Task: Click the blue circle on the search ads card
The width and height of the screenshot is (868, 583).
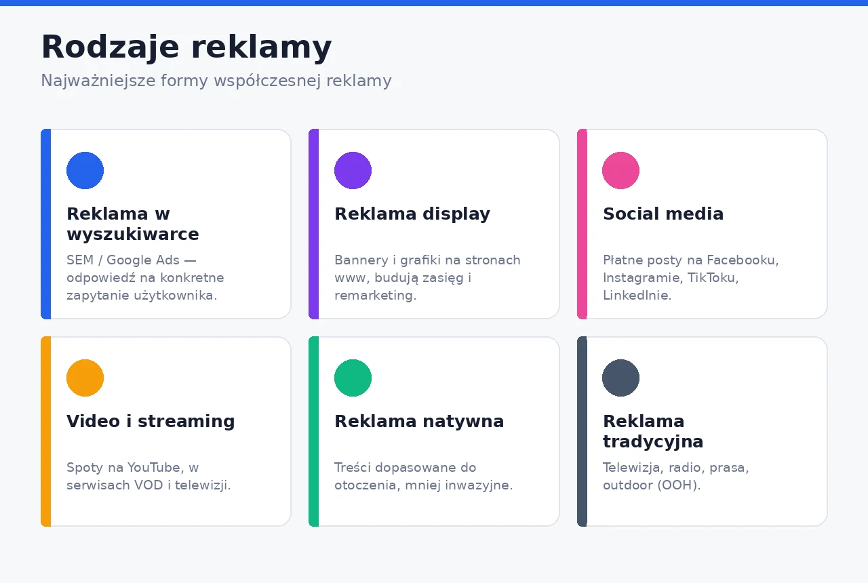Action: (85, 170)
